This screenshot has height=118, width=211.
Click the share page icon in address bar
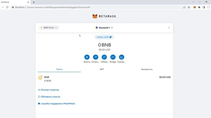coord(184,7)
